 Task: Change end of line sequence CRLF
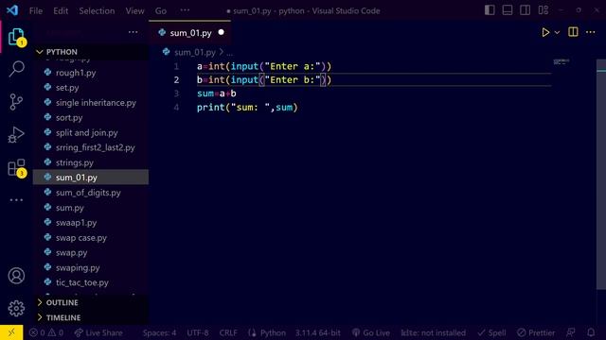coord(228,332)
